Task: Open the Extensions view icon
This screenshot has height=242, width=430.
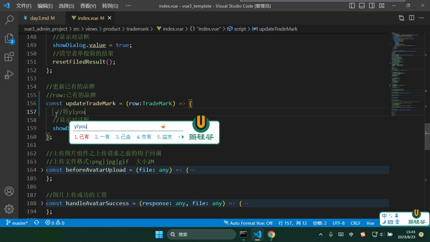Action: tap(9, 57)
